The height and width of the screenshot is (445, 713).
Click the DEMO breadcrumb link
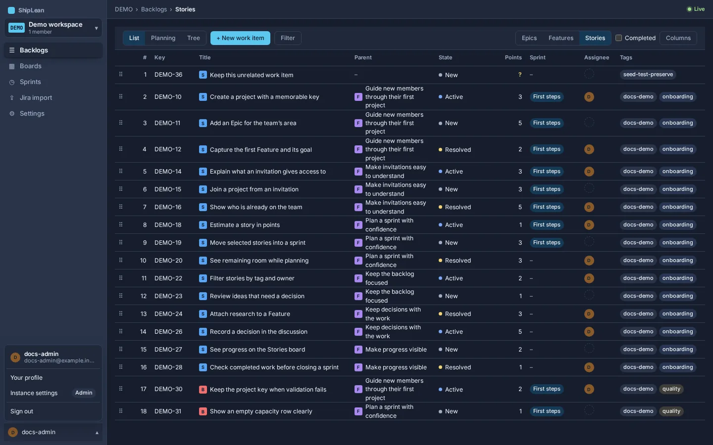(124, 9)
